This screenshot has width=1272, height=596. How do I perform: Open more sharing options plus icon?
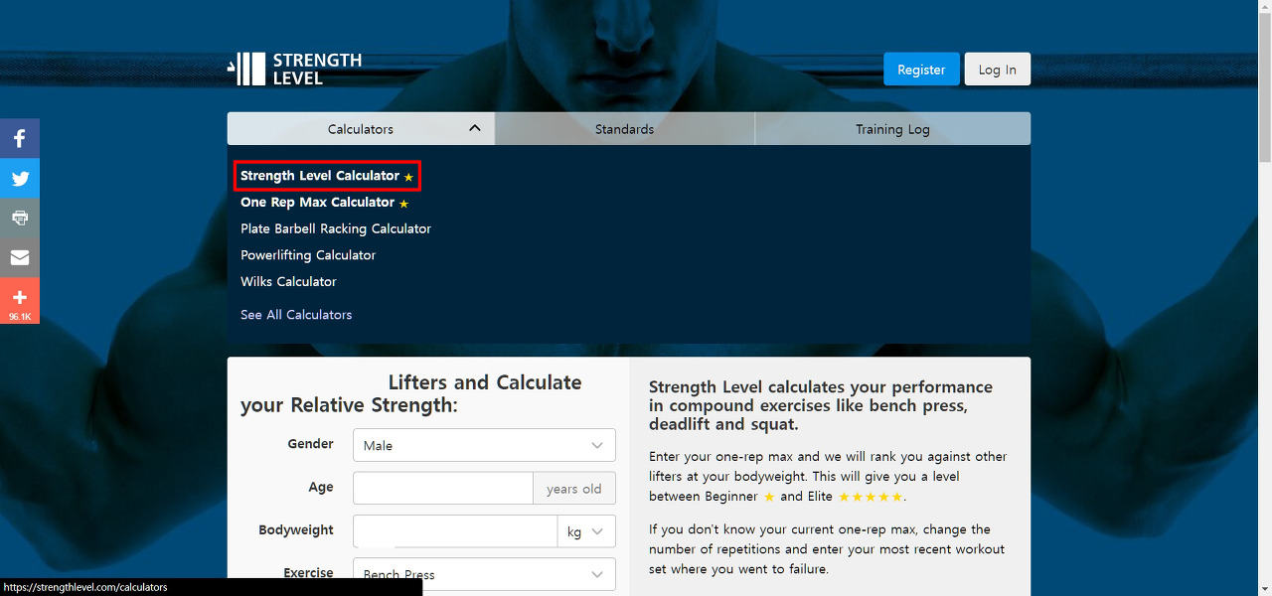[x=20, y=300]
